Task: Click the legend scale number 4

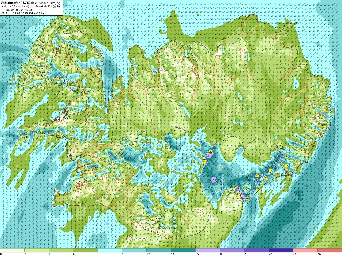Action: (x=50, y=254)
